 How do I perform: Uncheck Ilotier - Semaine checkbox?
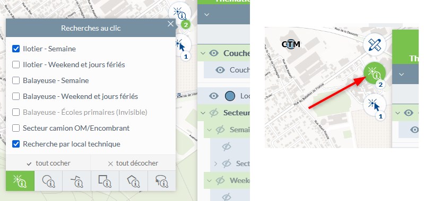(x=16, y=49)
